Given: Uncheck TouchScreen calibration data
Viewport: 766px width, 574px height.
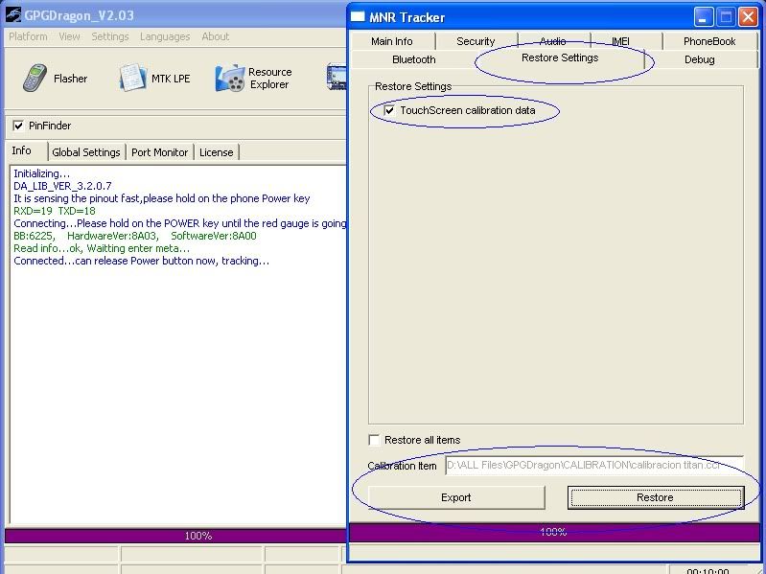Looking at the screenshot, I should [x=389, y=110].
